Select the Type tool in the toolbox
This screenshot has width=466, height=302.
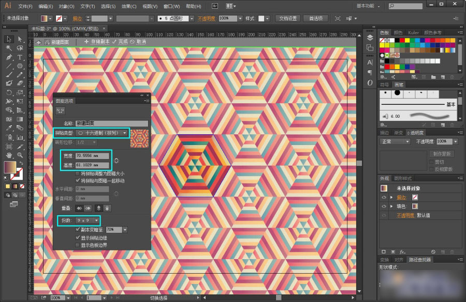(x=20, y=57)
